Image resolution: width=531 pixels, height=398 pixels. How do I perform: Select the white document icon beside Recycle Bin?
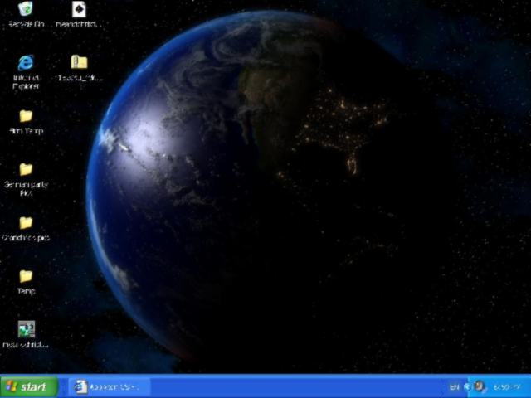79,10
